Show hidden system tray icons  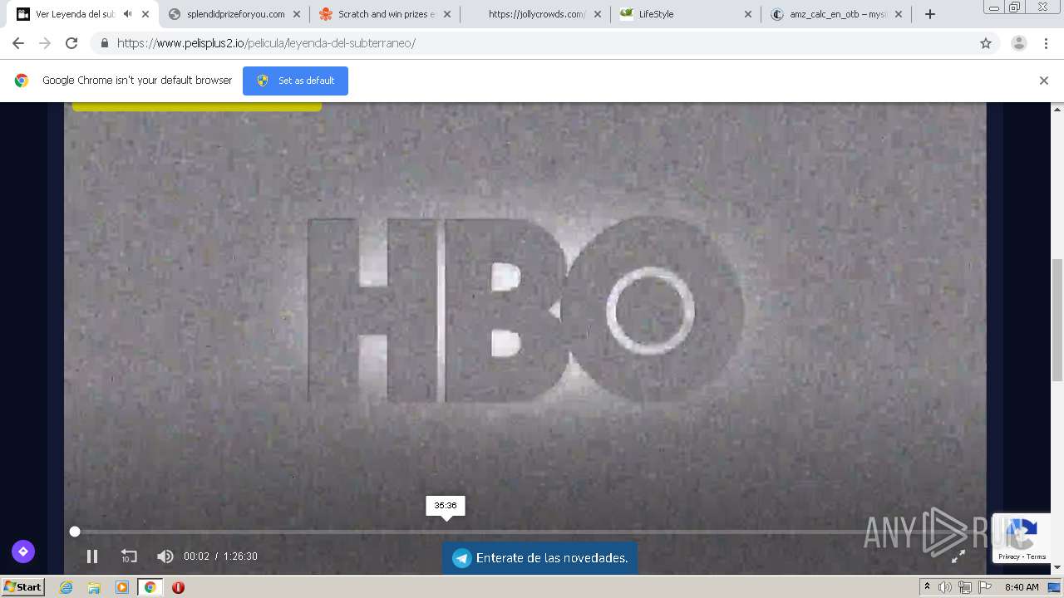[x=927, y=587]
